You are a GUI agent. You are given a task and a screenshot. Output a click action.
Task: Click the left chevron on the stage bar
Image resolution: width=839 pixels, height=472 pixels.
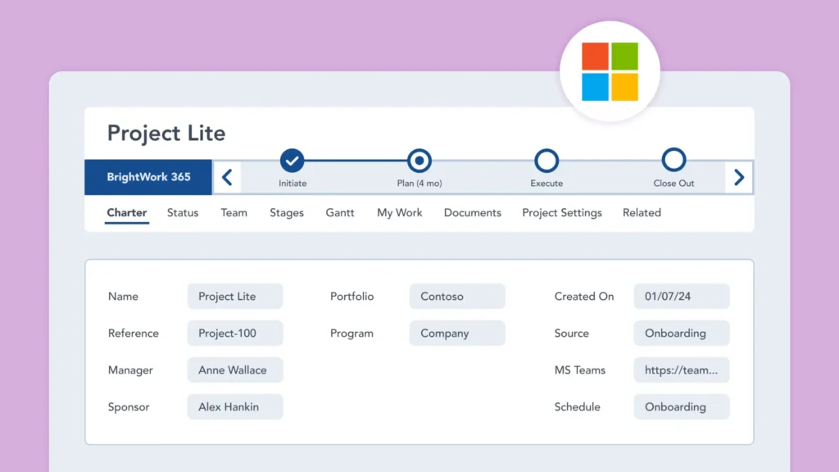point(227,176)
